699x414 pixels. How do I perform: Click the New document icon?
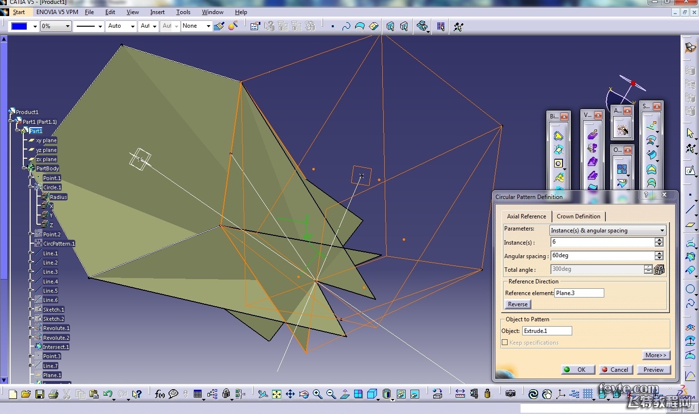pyautogui.click(x=13, y=394)
